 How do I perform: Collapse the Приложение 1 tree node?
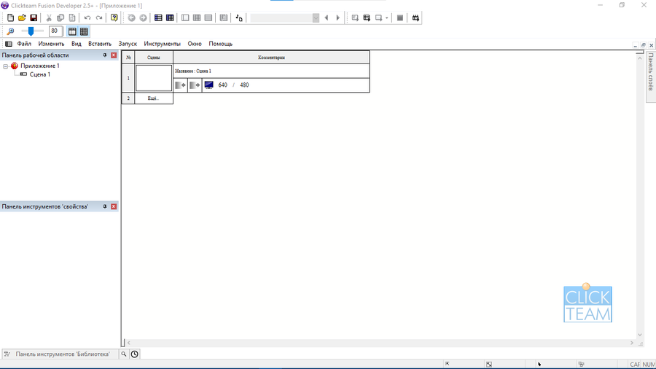coord(5,66)
